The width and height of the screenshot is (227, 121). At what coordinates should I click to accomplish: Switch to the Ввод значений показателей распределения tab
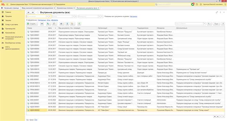tap(38, 8)
